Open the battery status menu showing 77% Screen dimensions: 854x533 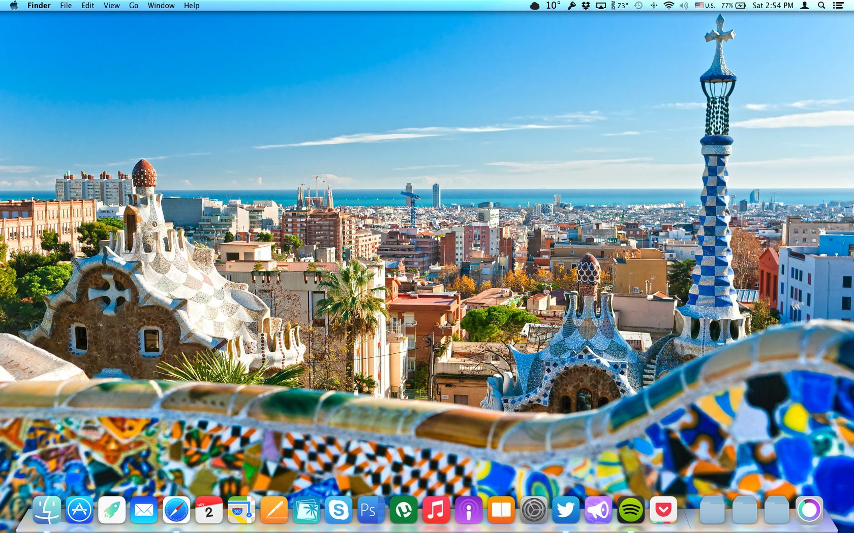coord(734,6)
